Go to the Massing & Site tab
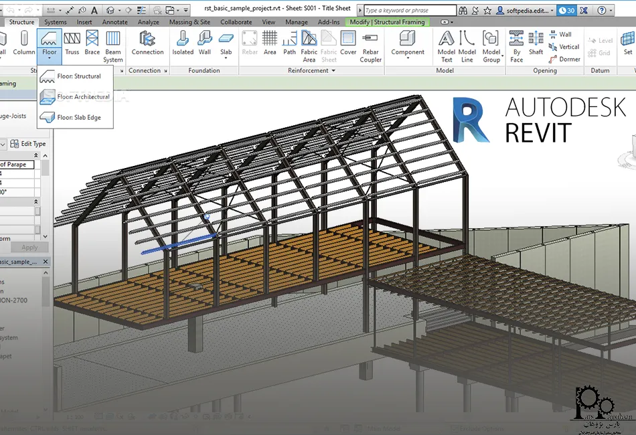Image resolution: width=636 pixels, height=435 pixels. click(x=189, y=22)
